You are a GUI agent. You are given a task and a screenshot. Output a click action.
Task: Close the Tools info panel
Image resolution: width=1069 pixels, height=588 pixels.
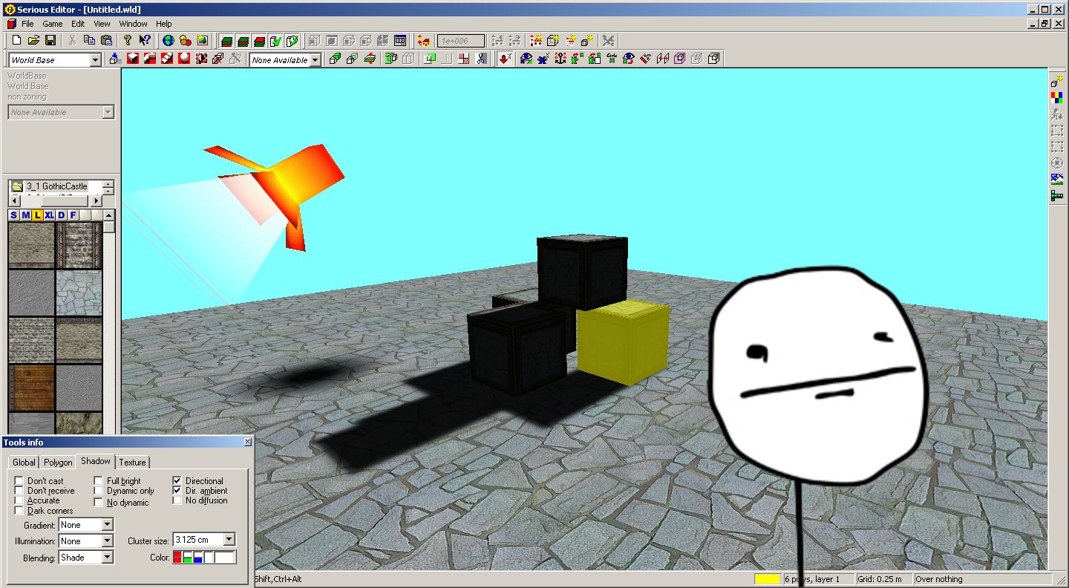point(248,442)
